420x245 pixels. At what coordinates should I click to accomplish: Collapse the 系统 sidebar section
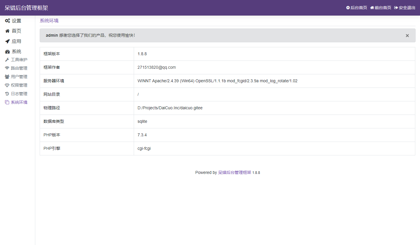(16, 52)
